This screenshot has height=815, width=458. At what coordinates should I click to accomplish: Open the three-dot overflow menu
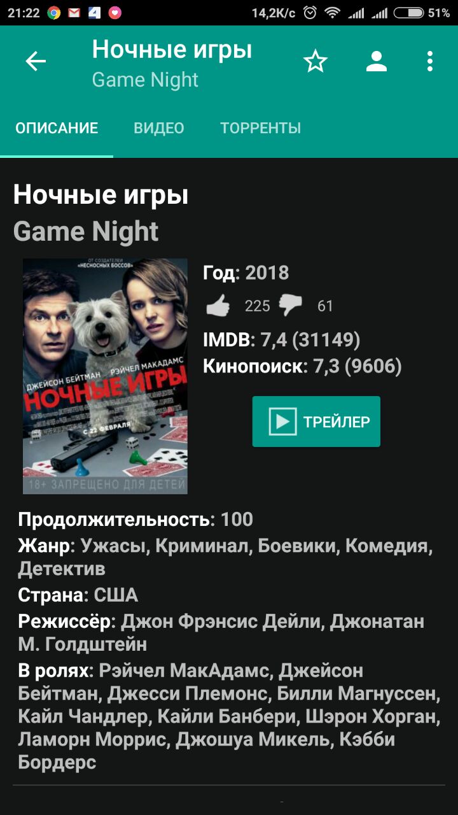point(430,61)
